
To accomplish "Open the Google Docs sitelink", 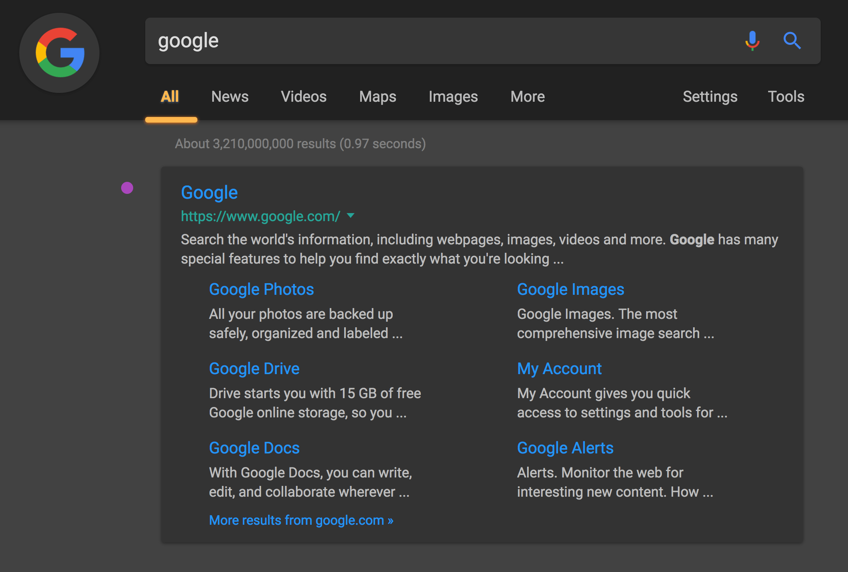I will pos(254,448).
